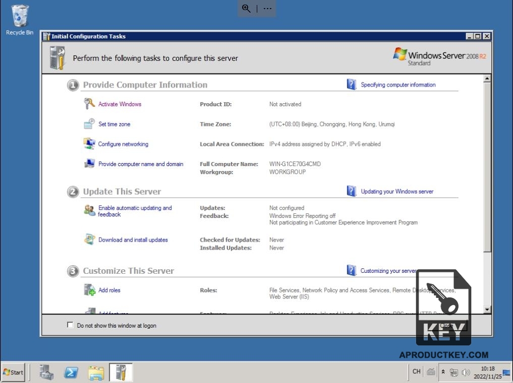513x383 pixels.
Task: Click the volume speaker tray icon
Action: (x=466, y=372)
